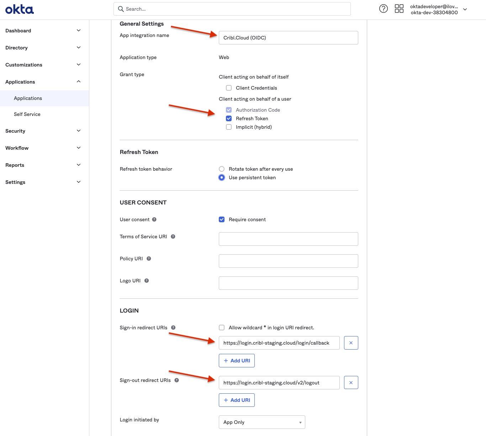Click the App integration name field
Image resolution: width=486 pixels, height=436 pixels.
(x=289, y=38)
